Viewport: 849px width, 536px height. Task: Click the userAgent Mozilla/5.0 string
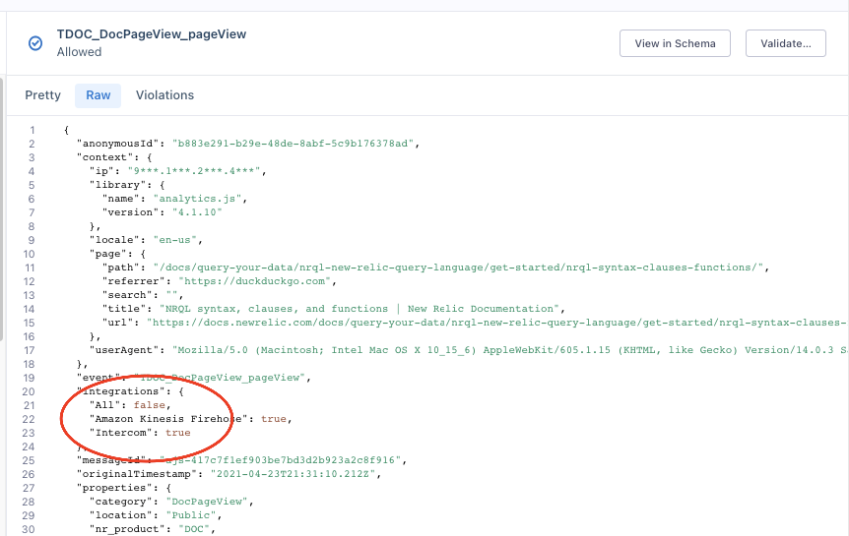pyautogui.click(x=509, y=350)
